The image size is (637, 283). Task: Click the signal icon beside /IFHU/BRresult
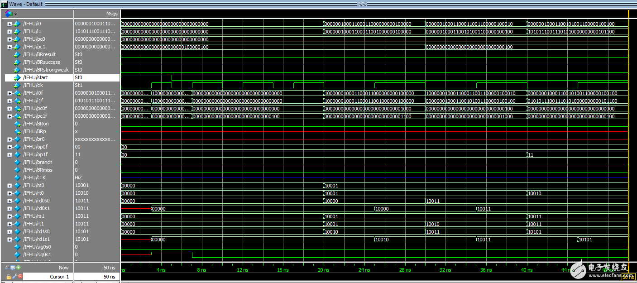[x=17, y=54]
